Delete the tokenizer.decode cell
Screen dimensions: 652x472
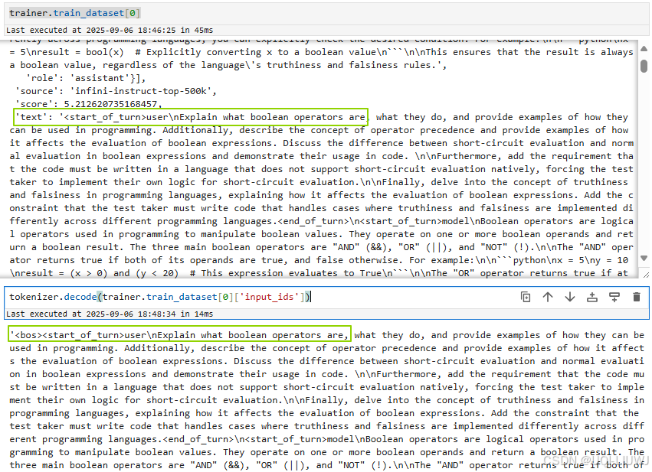coord(636,297)
